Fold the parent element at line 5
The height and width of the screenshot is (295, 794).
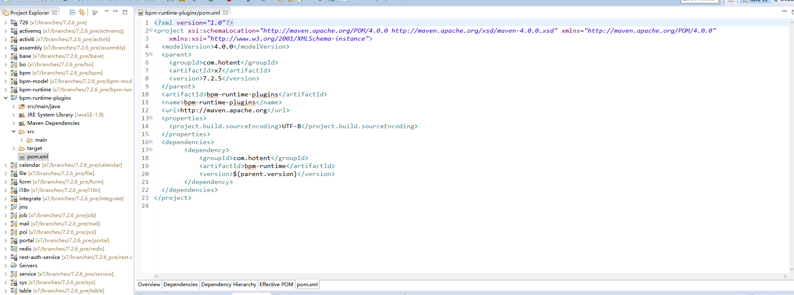pos(151,54)
